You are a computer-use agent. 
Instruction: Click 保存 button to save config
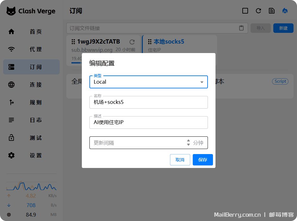(203, 160)
